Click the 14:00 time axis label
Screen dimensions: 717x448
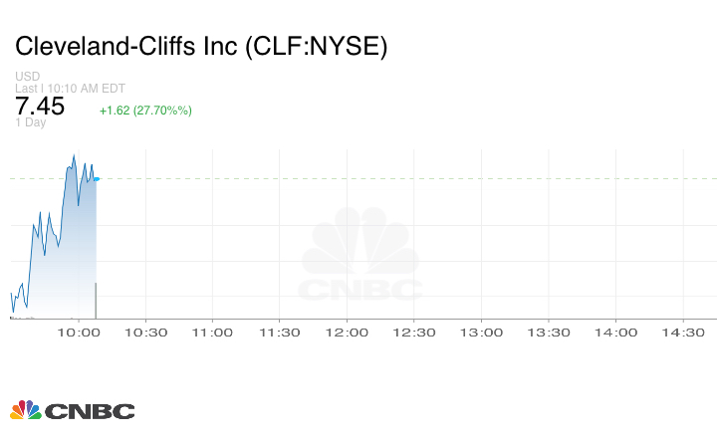coord(615,334)
